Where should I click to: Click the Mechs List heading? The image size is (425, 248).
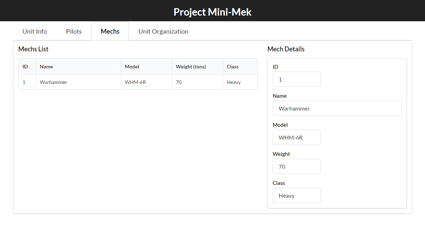[x=33, y=49]
